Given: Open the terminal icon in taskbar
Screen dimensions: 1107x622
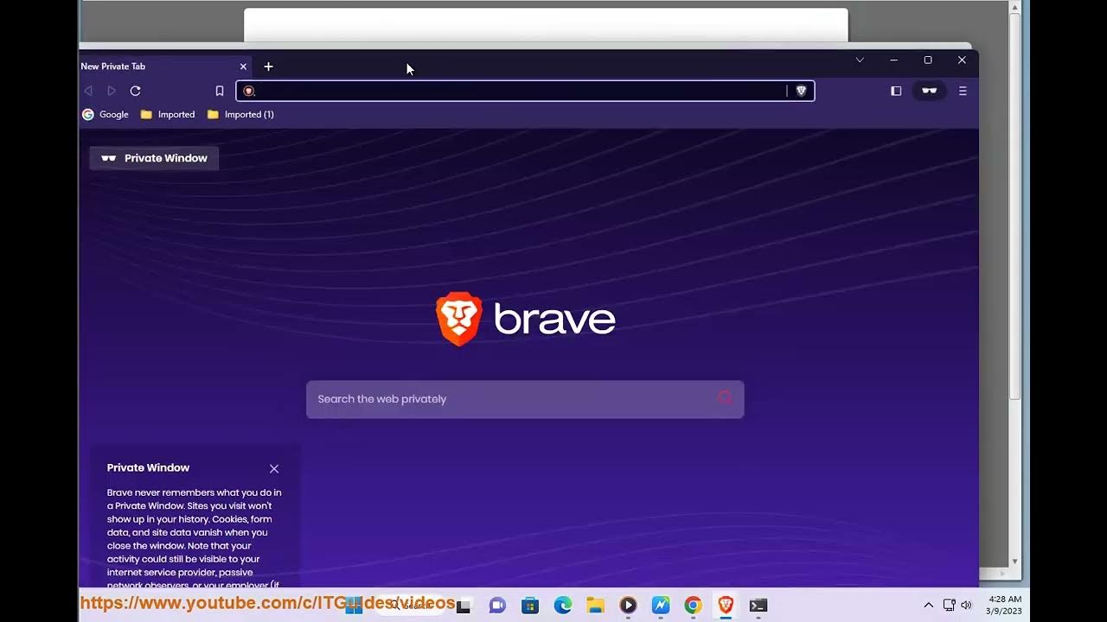Looking at the screenshot, I should tap(758, 606).
